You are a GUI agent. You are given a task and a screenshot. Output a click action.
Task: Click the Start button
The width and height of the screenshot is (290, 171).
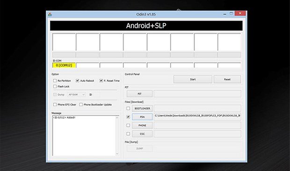[x=193, y=79]
